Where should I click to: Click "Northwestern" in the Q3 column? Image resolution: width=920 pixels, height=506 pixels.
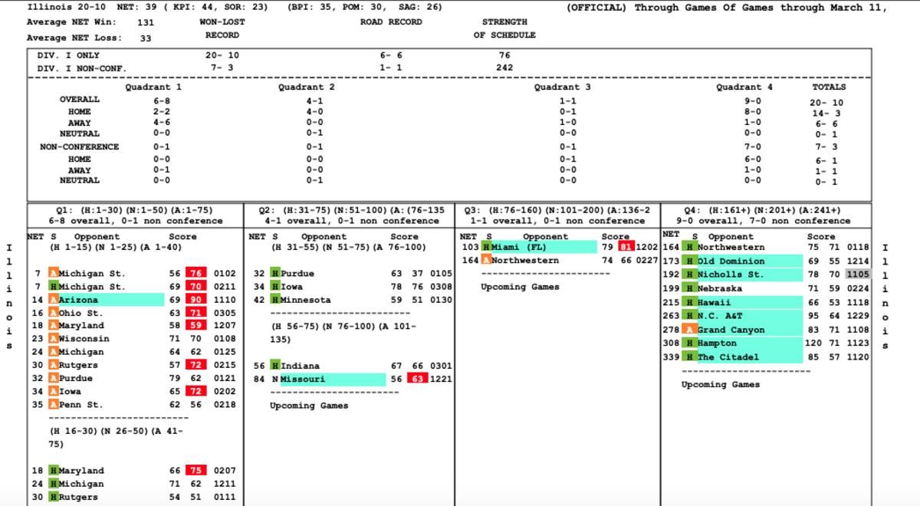[x=525, y=261]
